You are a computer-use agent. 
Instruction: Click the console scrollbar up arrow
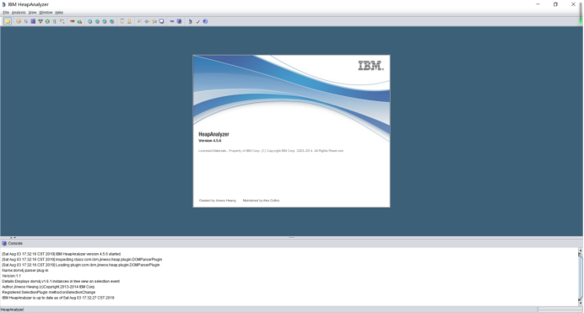tap(580, 251)
